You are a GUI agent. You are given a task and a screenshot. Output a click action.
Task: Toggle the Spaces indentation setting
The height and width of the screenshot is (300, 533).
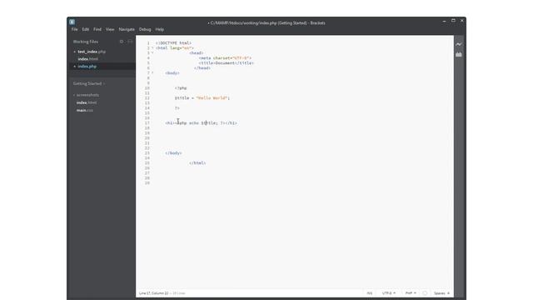tap(439, 293)
